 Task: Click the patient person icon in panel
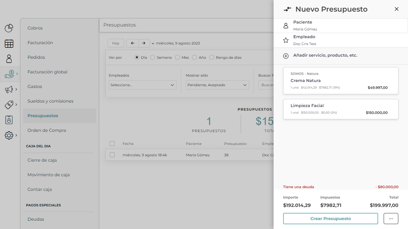286,26
